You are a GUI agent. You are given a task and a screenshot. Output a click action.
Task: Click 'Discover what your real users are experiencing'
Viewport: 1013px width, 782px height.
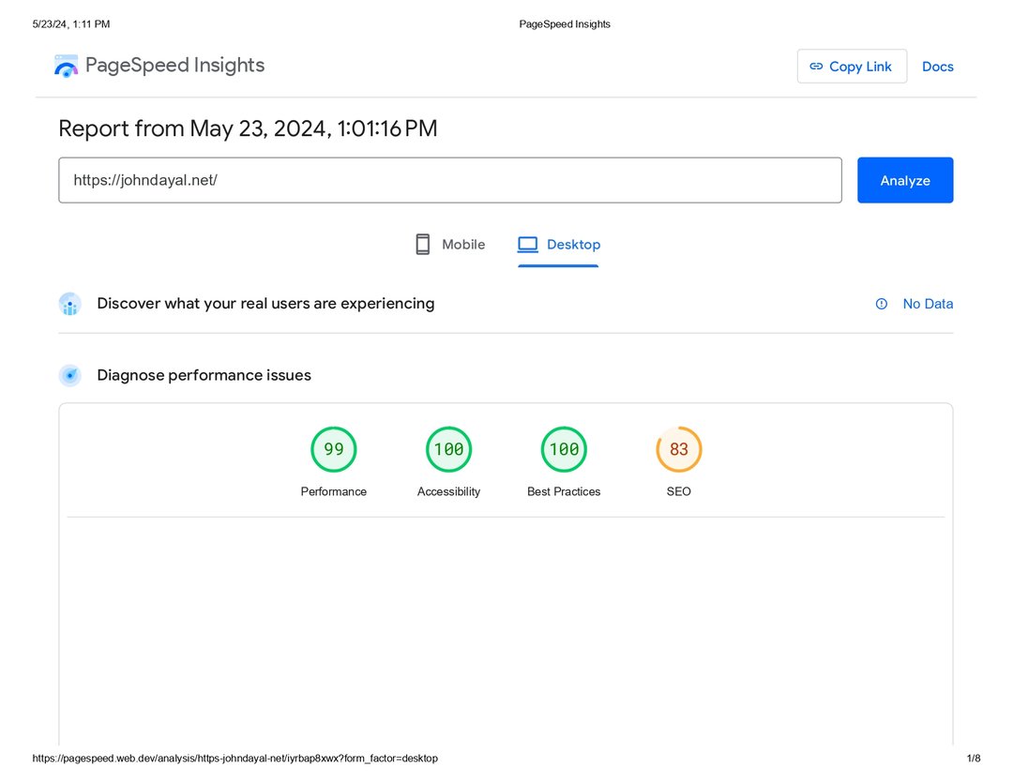(265, 304)
